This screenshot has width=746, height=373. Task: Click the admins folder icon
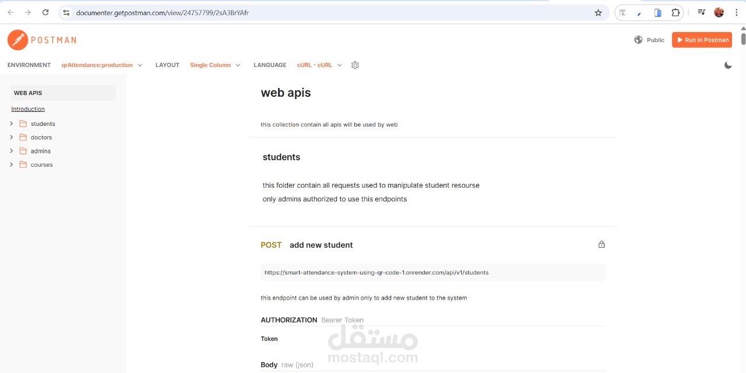[x=23, y=151]
